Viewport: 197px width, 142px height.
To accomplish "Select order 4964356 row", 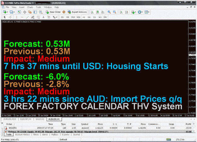I will point(98,128).
